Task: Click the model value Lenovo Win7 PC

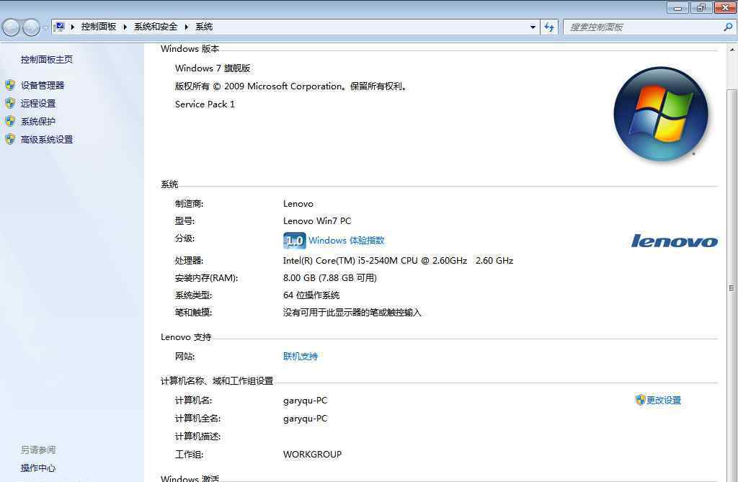Action: [317, 220]
